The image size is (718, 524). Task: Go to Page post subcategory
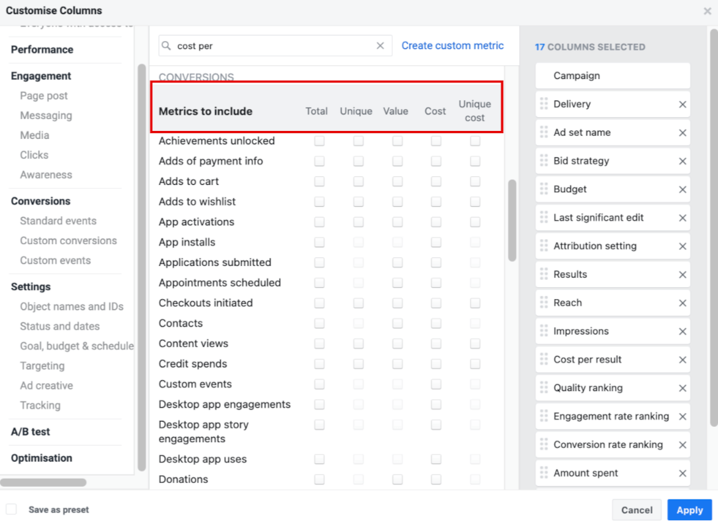coord(43,96)
